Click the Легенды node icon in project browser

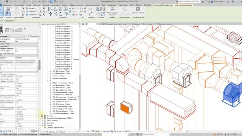coord(45,116)
